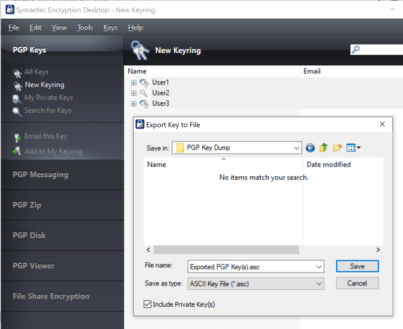Click the Up One Level folder icon
403x329 pixels.
[x=324, y=148]
